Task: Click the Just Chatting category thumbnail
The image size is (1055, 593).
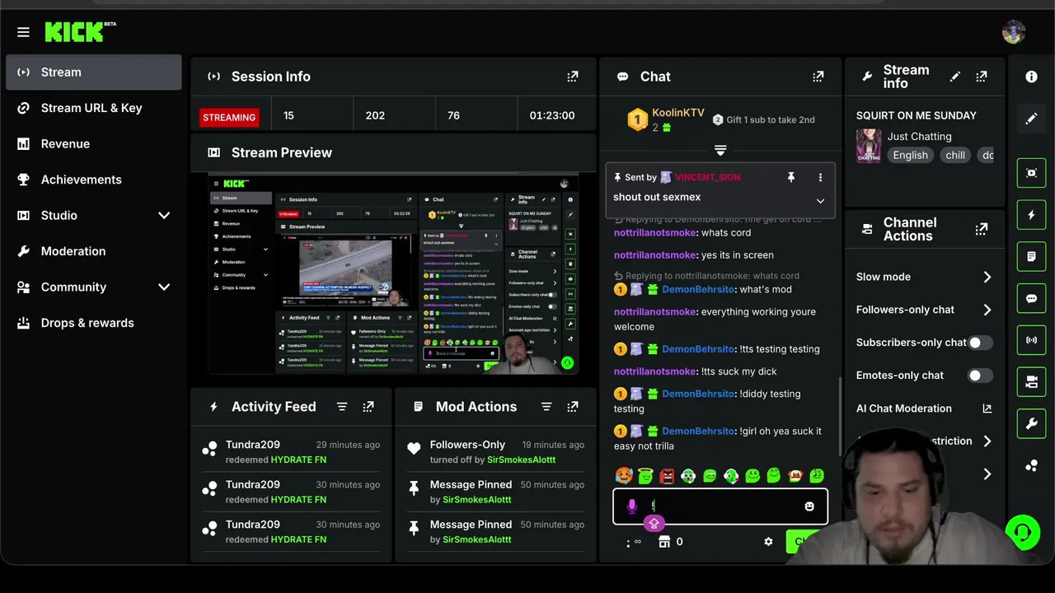Action: (x=869, y=147)
